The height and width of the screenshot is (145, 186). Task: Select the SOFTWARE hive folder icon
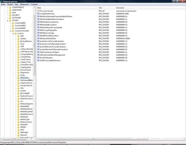tap(10, 18)
